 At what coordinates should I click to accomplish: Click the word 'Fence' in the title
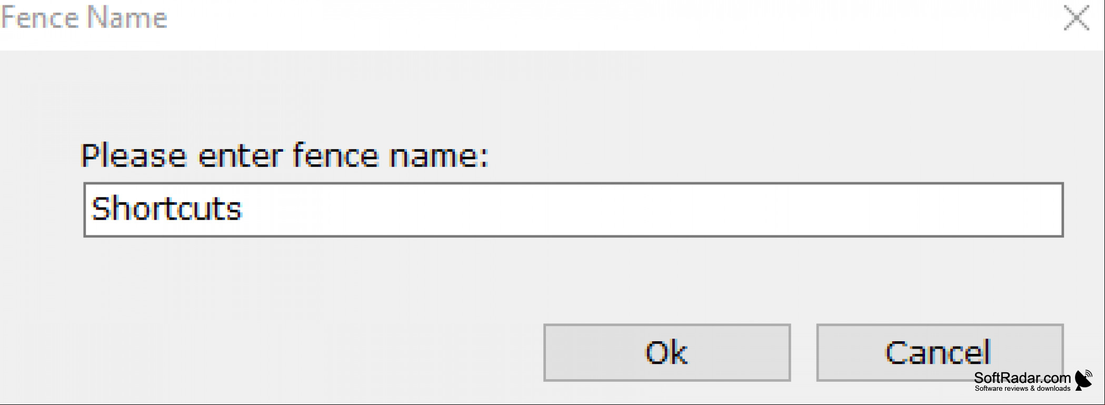point(40,17)
